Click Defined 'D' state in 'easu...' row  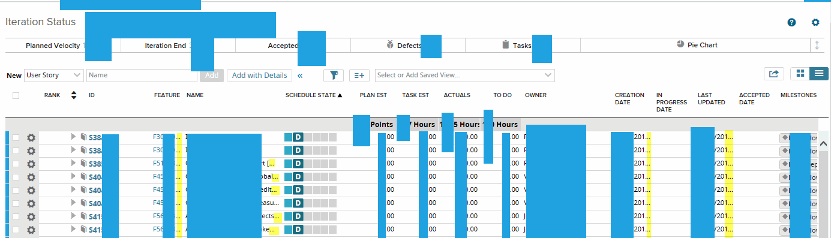coord(298,203)
